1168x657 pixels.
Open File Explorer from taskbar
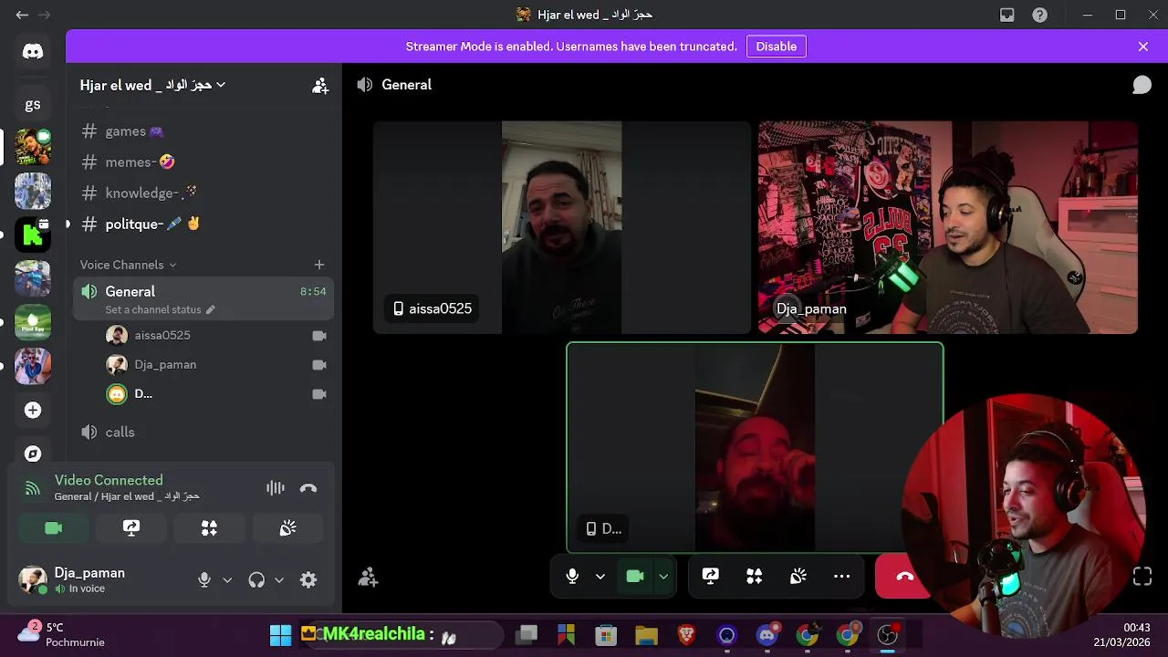(646, 635)
